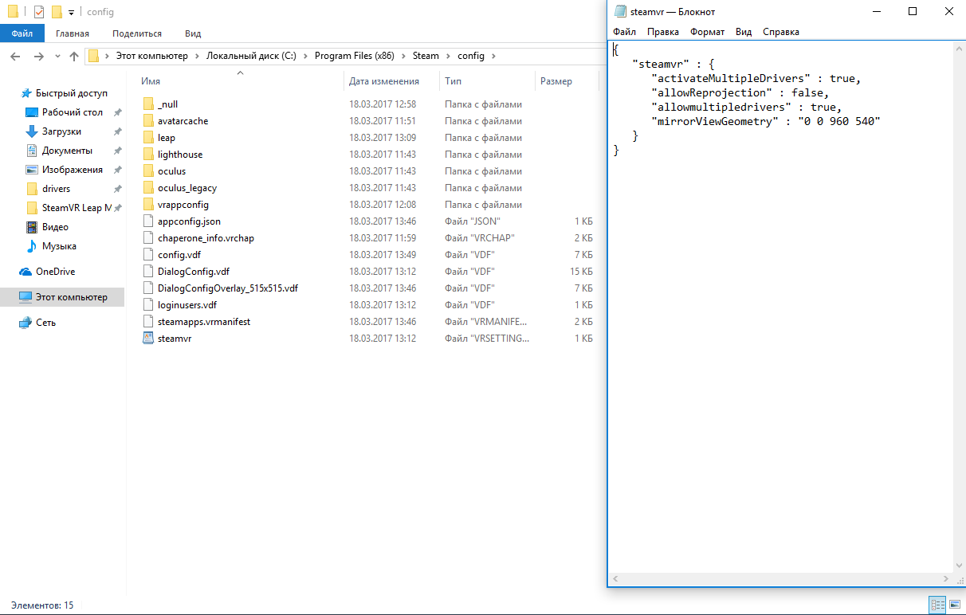The height and width of the screenshot is (615, 966).
Task: Open the Формат menu in Notepad
Action: [707, 32]
